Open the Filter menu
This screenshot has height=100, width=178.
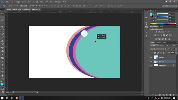pos(41,2)
